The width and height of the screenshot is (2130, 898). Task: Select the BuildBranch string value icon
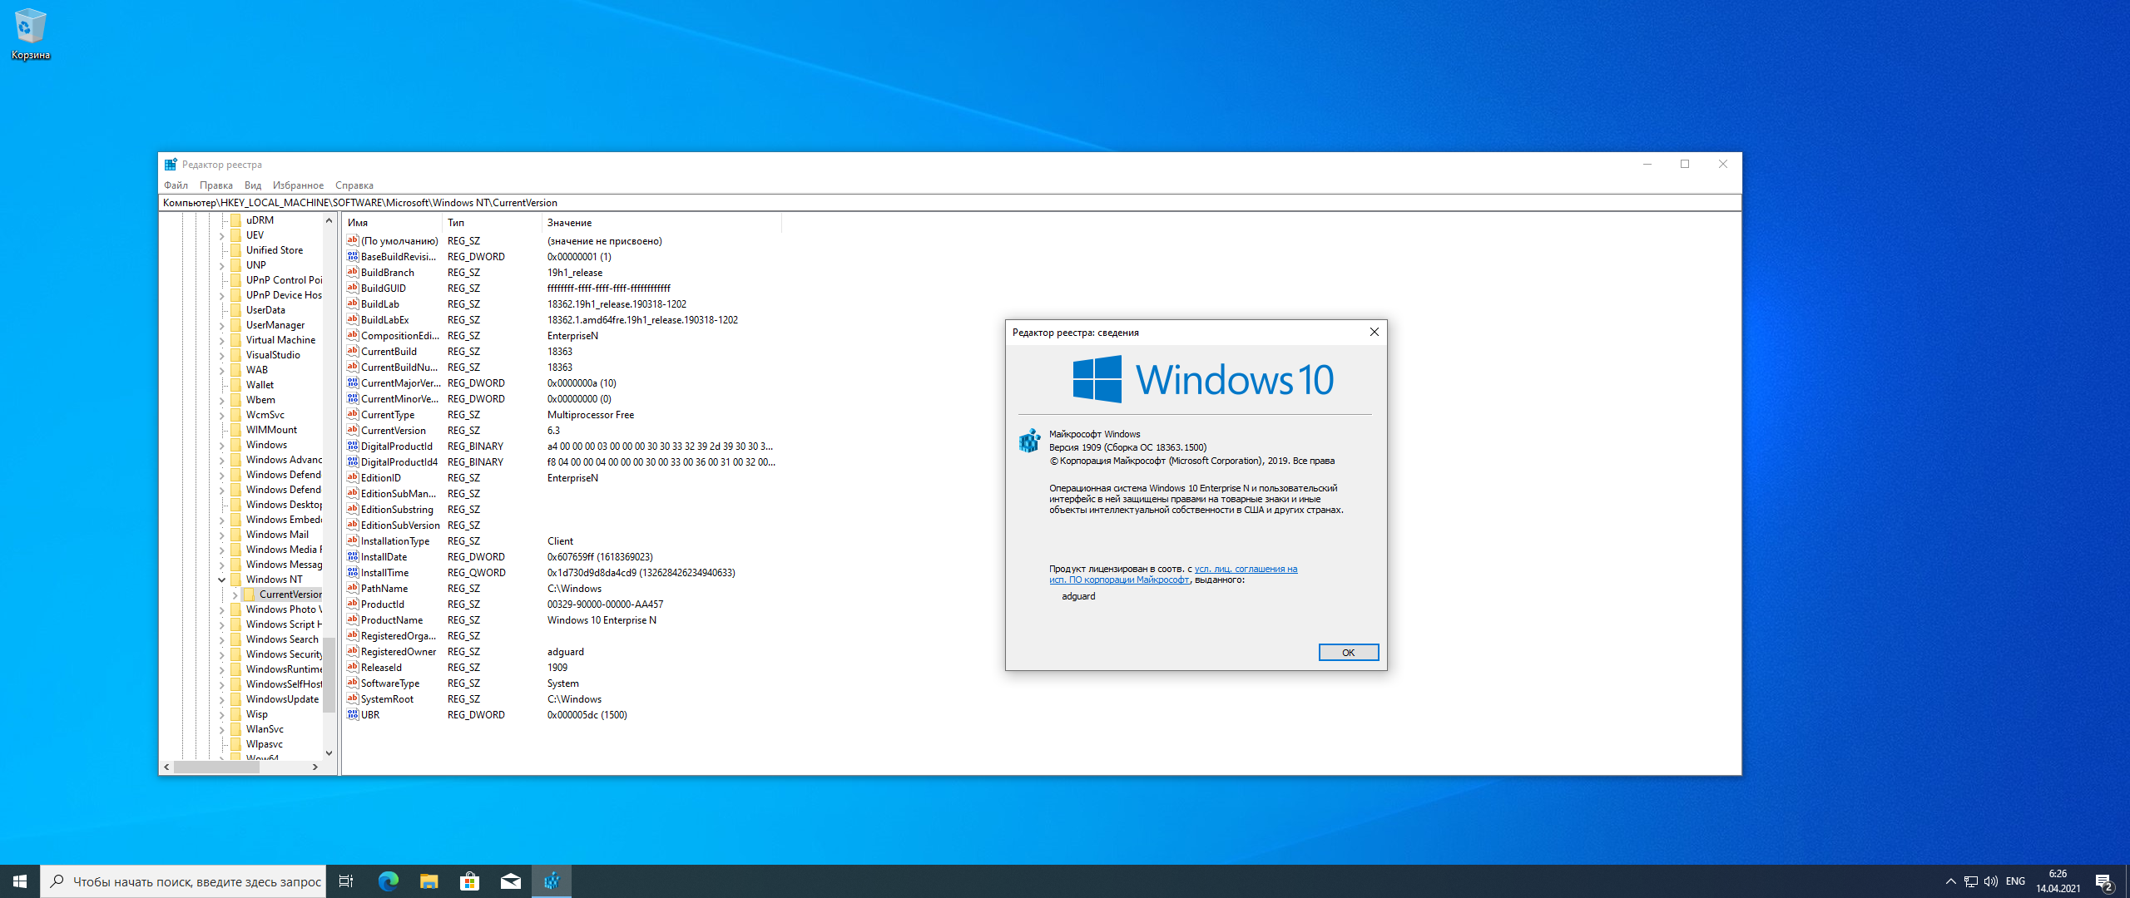(353, 273)
